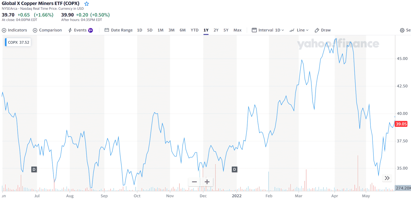Select the 5D time range

click(150, 30)
